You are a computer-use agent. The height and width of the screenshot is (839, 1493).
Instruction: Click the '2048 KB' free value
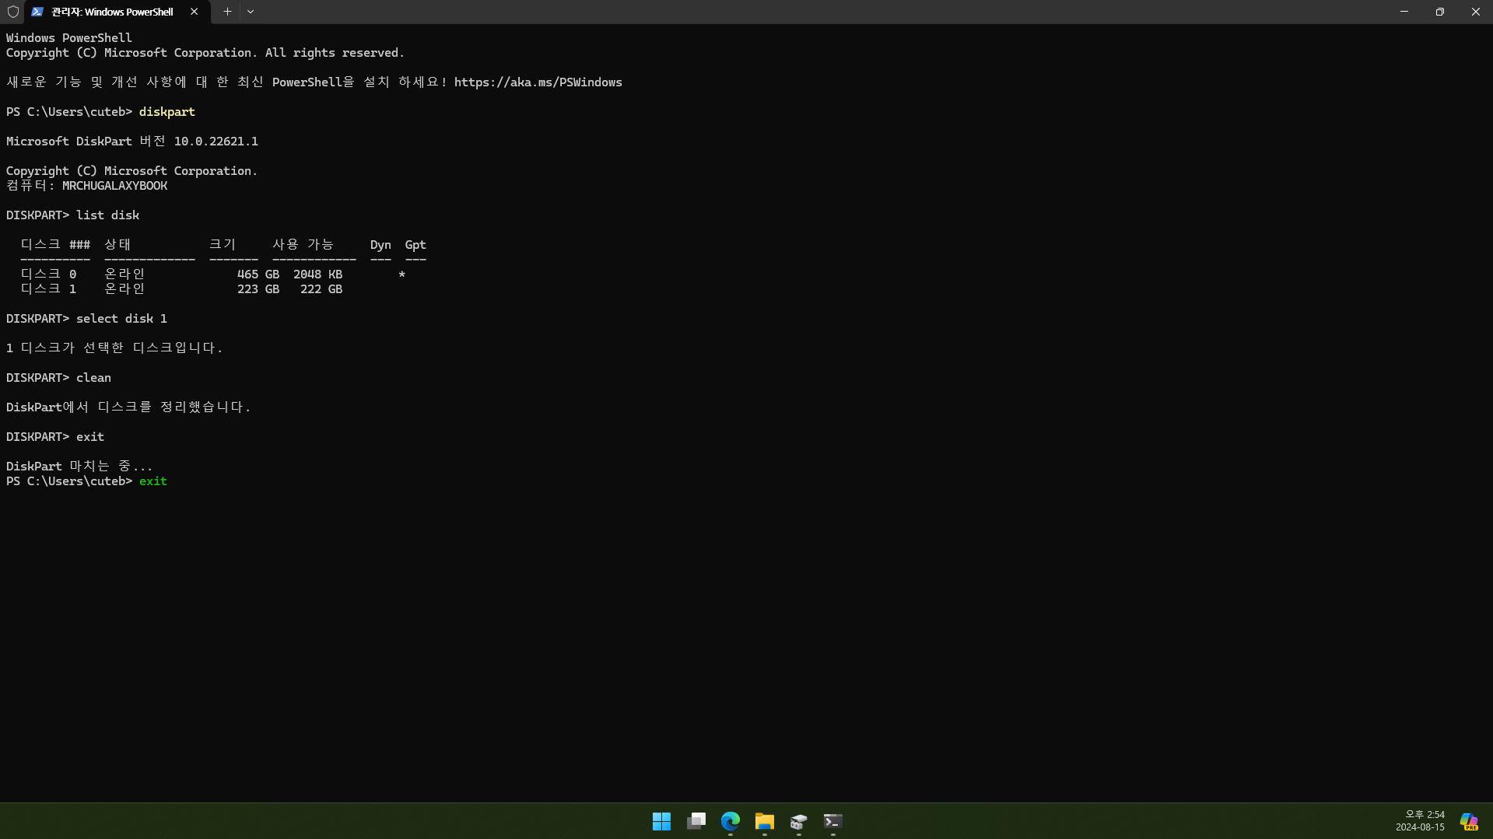coord(317,274)
